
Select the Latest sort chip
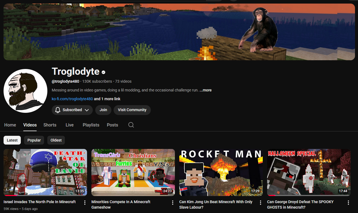pos(12,140)
